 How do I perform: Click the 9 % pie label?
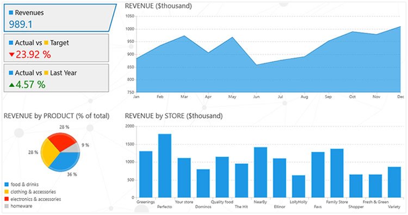coord(85,145)
